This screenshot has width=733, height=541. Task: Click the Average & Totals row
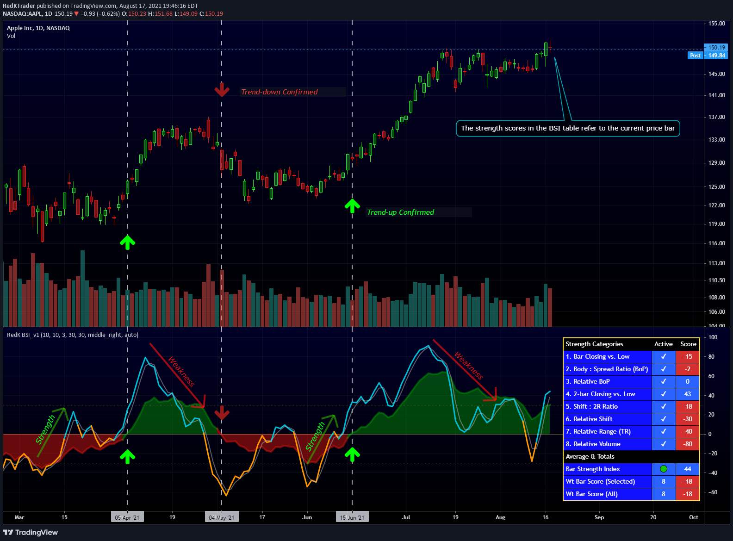pyautogui.click(x=631, y=457)
